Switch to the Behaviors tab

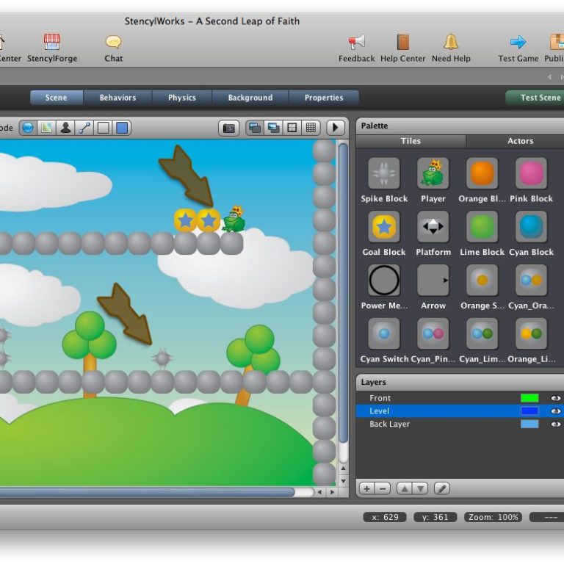tap(117, 98)
